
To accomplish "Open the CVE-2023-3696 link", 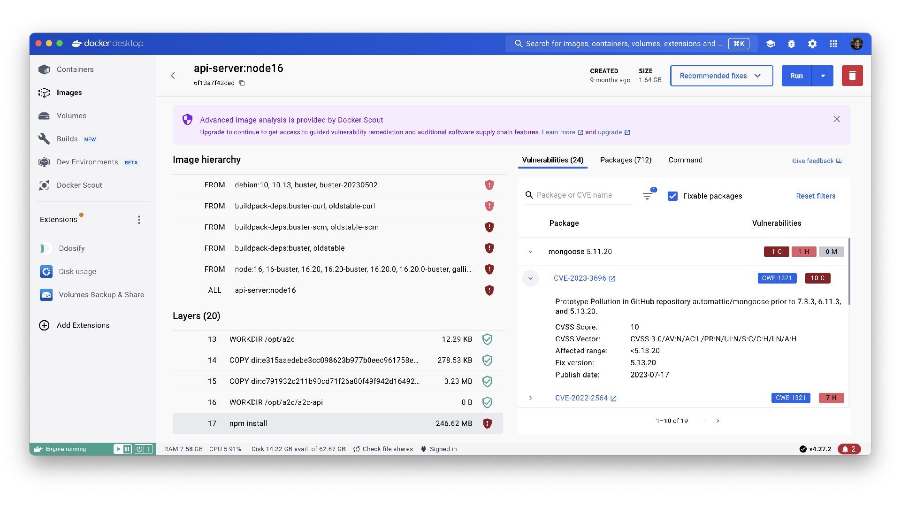I will click(x=580, y=278).
